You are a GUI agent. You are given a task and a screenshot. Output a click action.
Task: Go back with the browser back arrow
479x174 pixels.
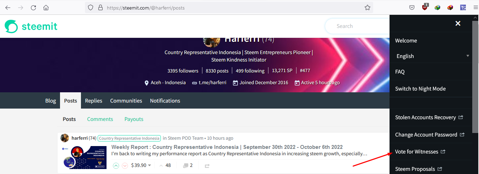click(x=8, y=7)
